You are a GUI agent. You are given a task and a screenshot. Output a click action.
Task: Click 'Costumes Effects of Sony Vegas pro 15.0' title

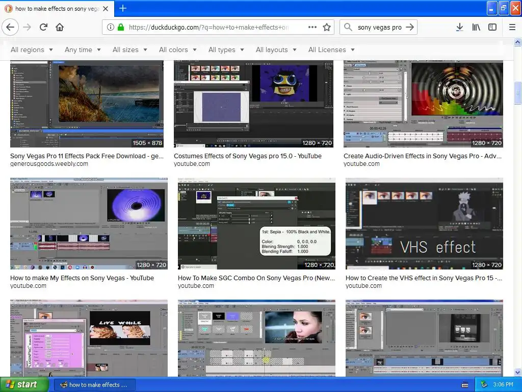coord(248,156)
